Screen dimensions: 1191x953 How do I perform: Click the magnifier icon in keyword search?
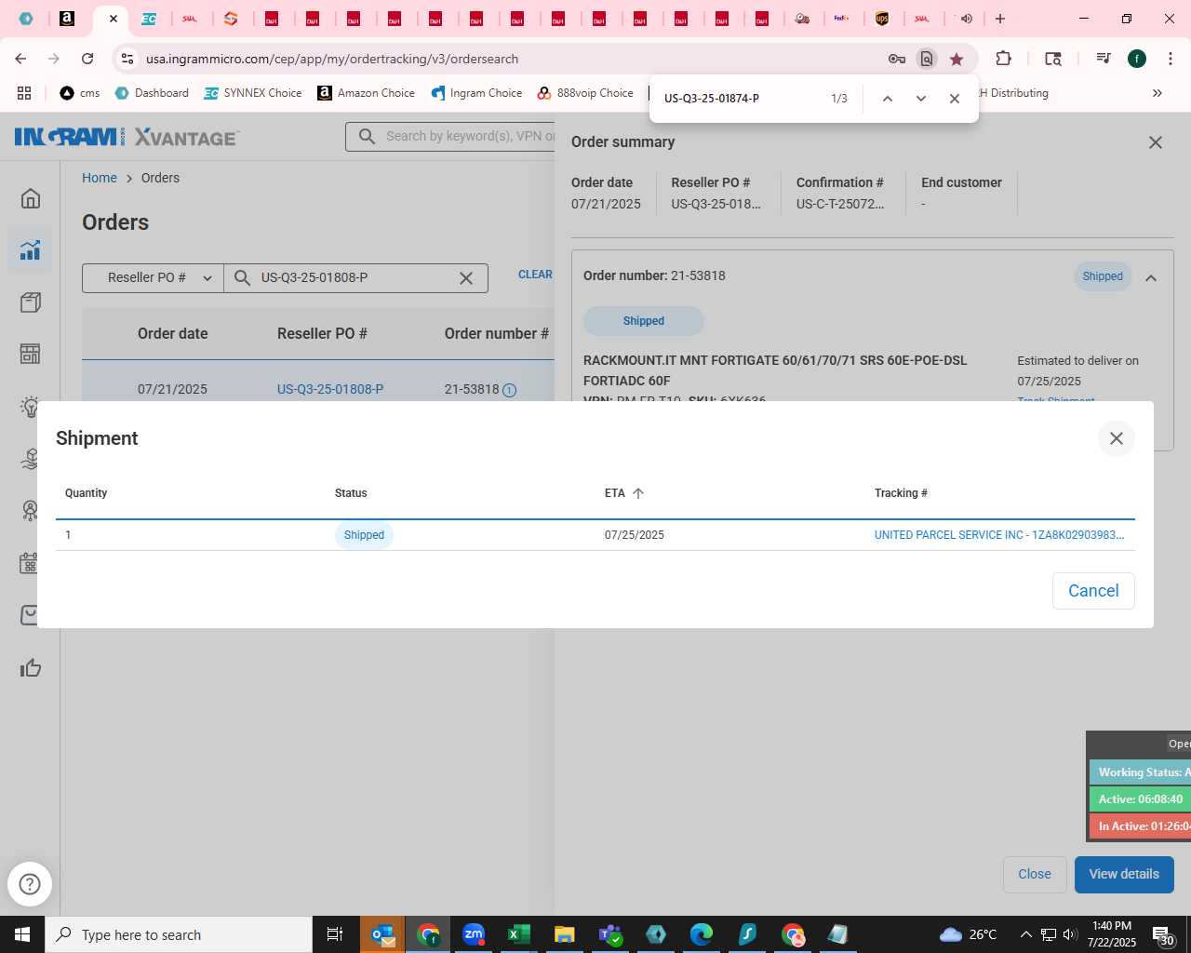click(x=368, y=137)
